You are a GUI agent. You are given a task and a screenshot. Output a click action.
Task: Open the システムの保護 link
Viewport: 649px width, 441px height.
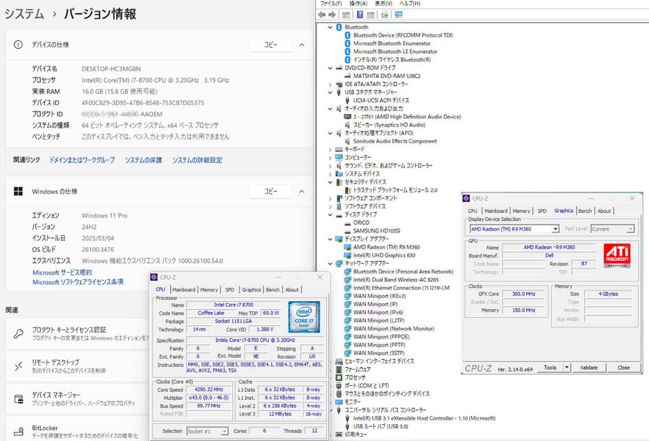click(143, 160)
